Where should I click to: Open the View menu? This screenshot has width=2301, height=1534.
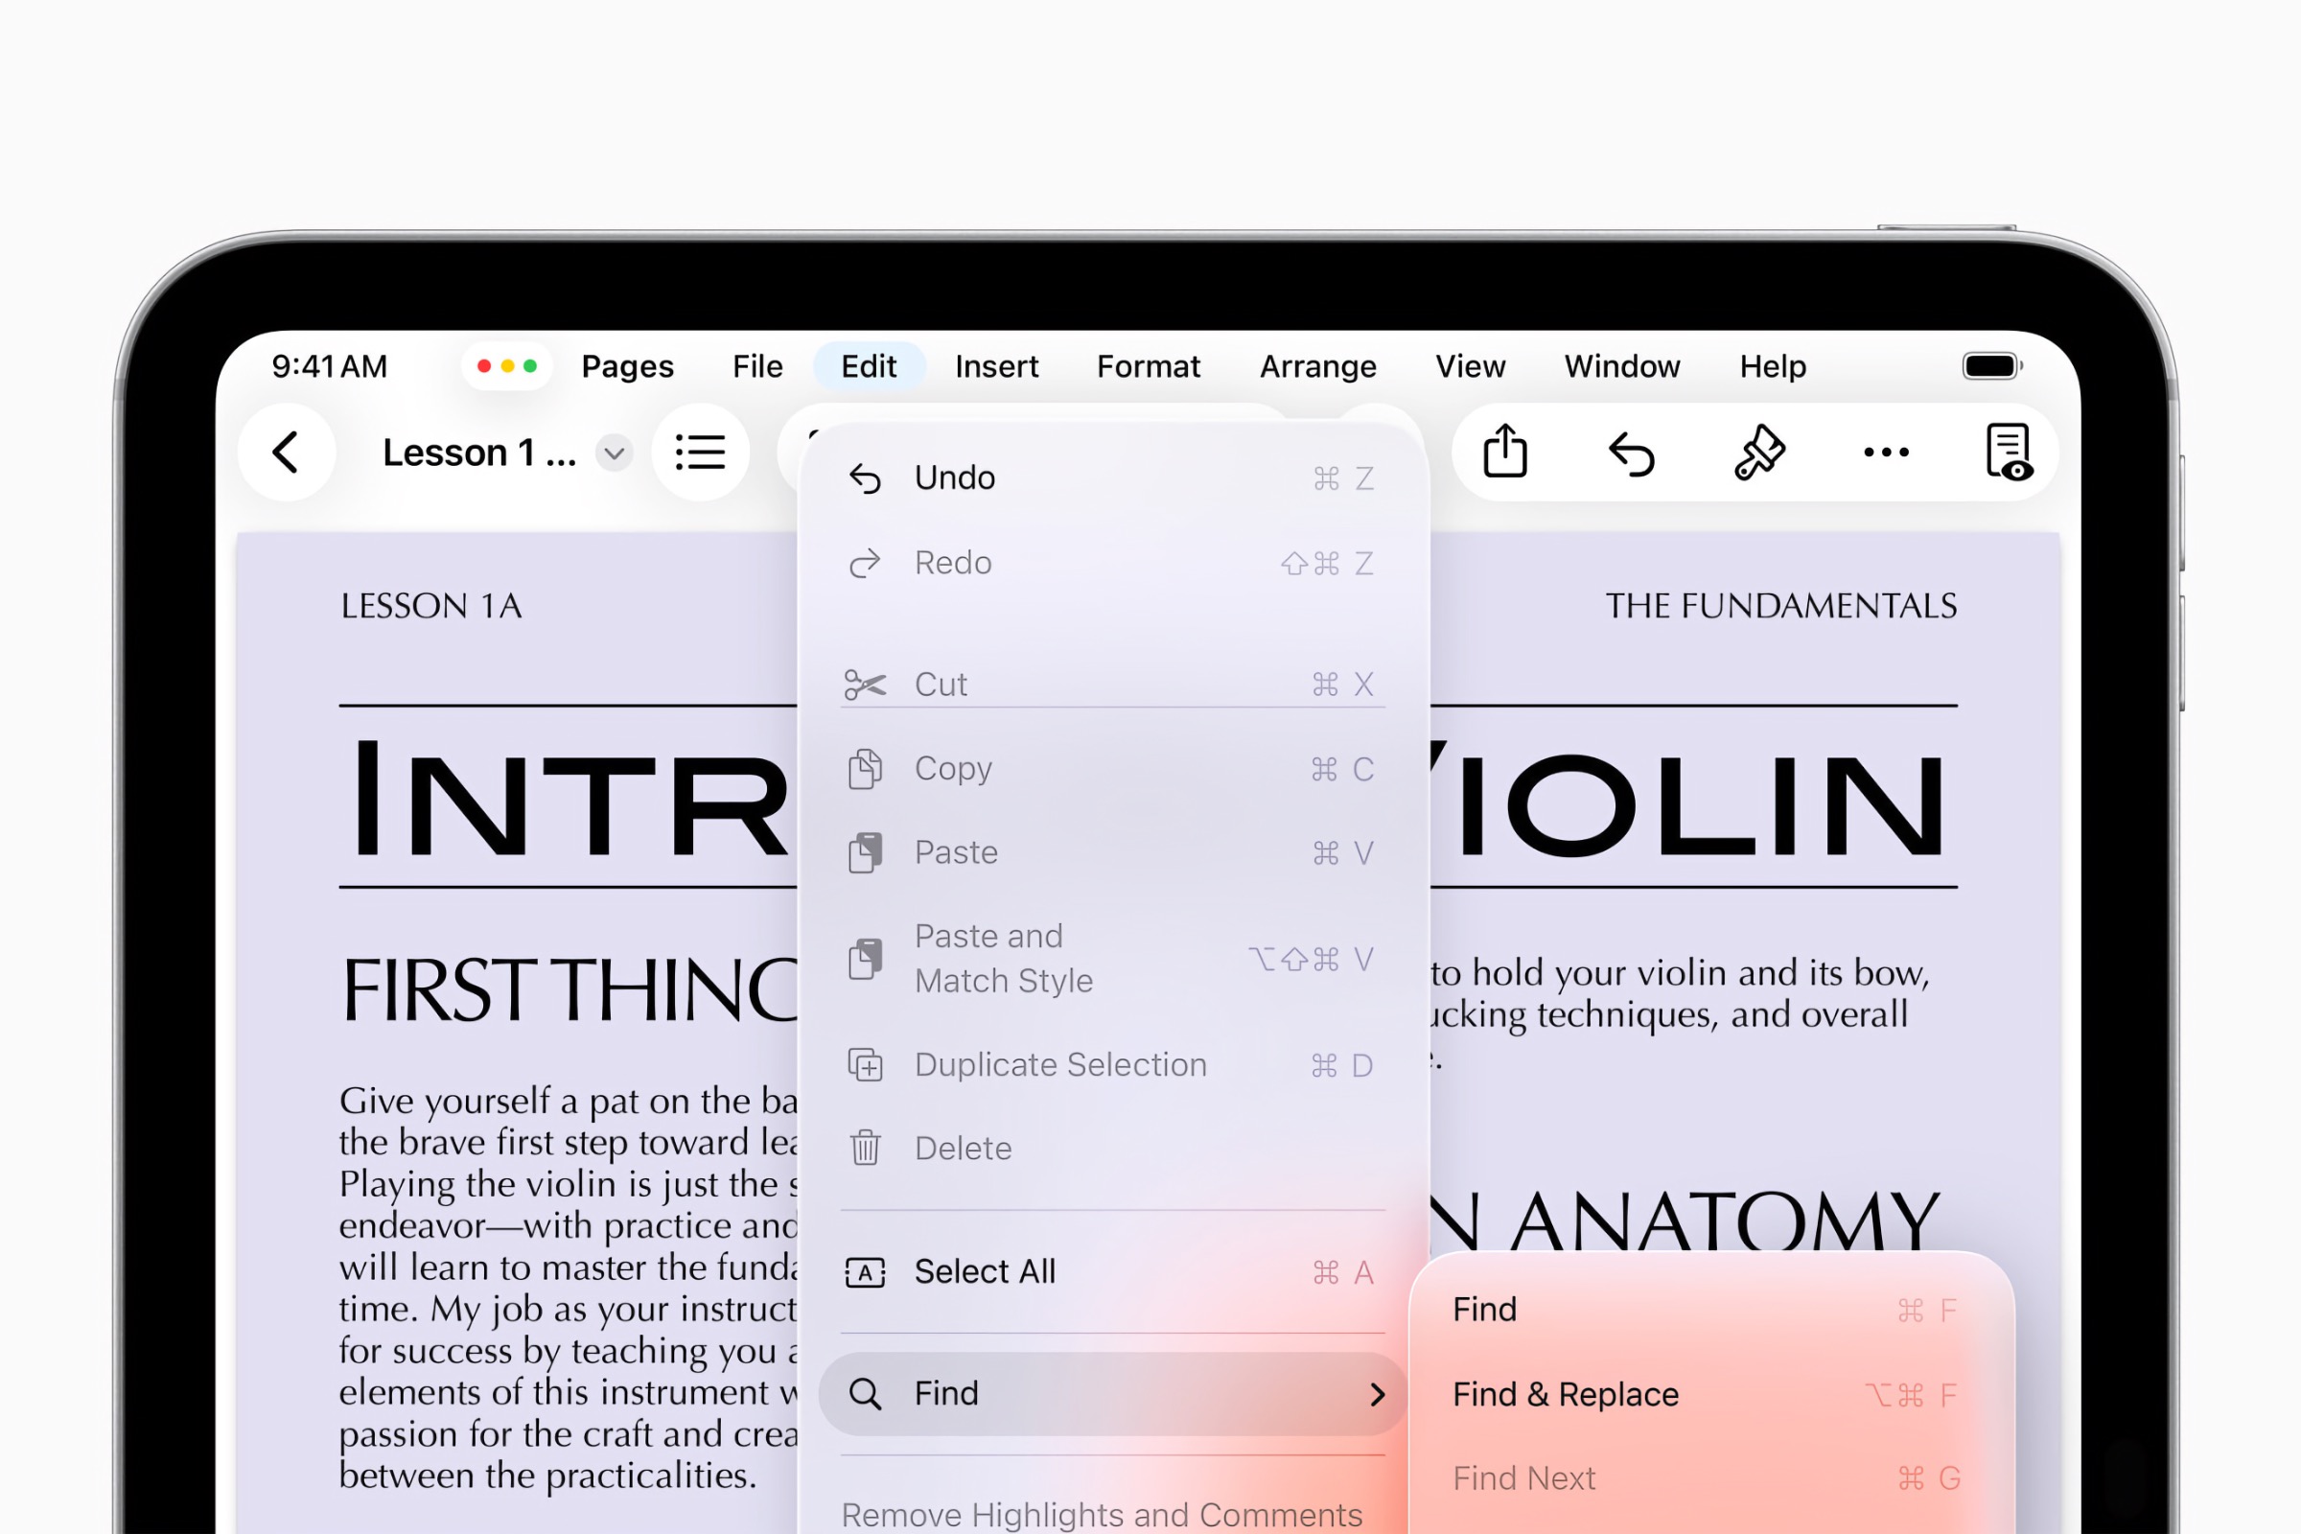coord(1470,367)
